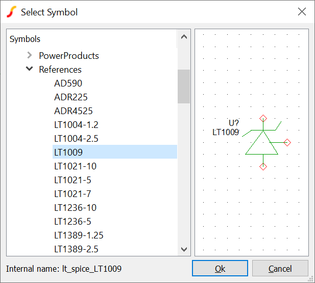Select LT1004-1.2 in symbol list
Screen dimensions: 315x283
click(x=76, y=124)
